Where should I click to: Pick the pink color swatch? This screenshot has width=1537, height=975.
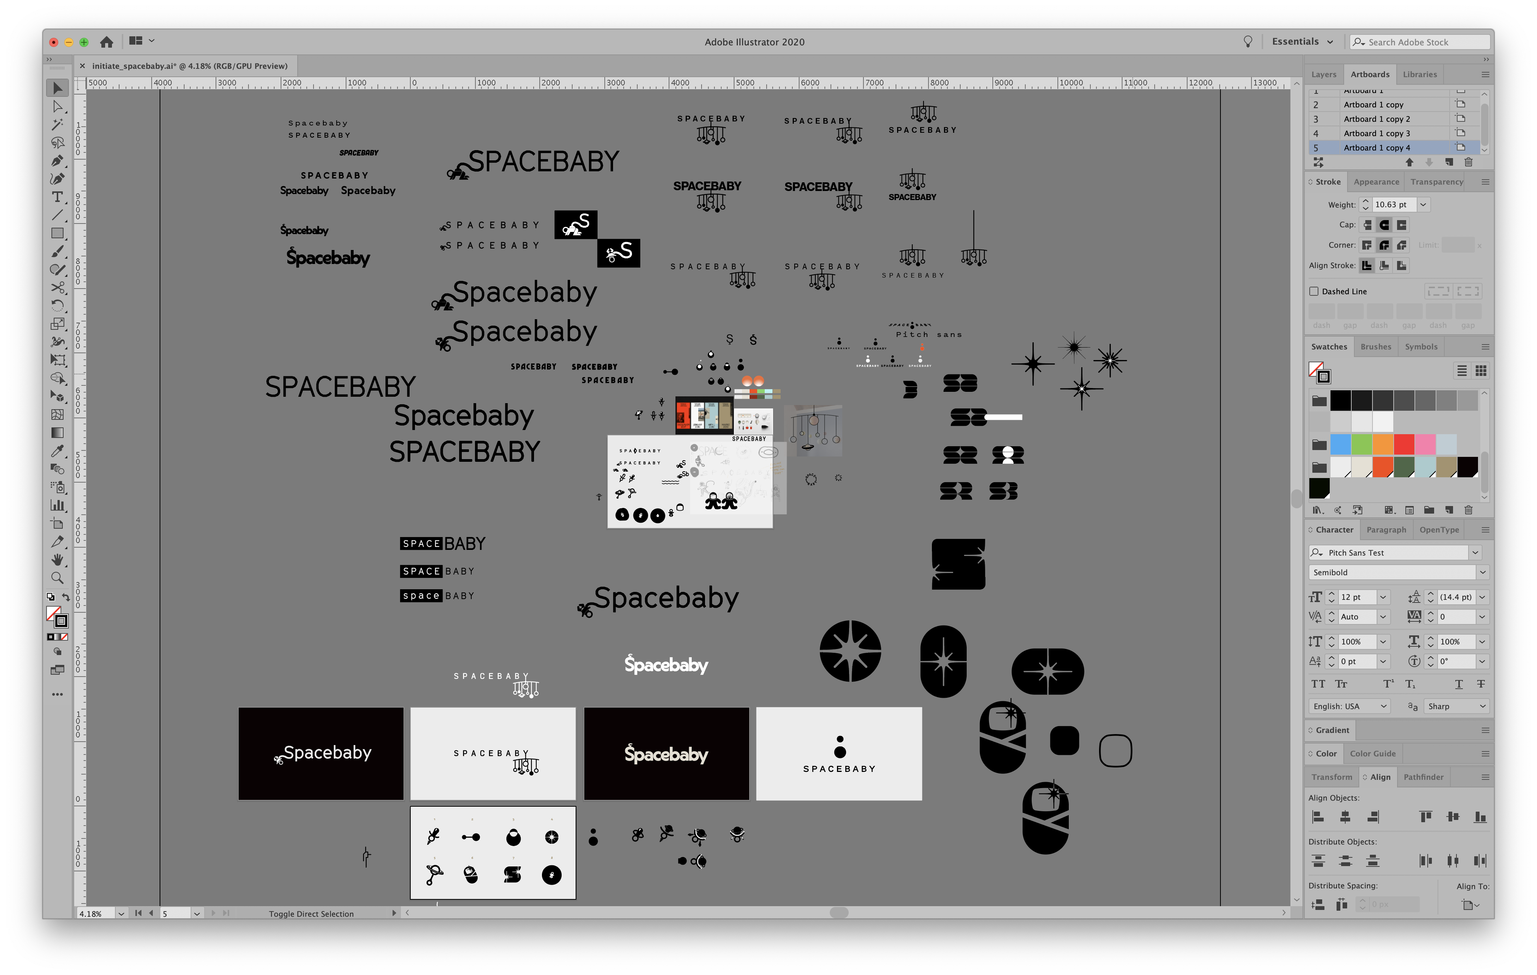point(1425,444)
